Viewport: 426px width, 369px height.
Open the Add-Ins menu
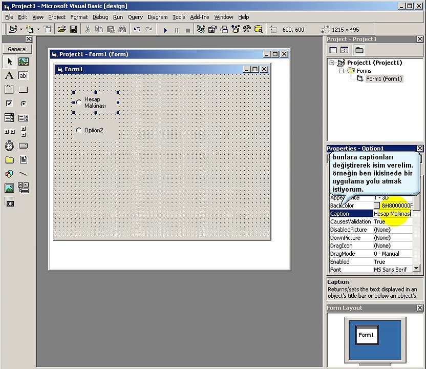click(199, 17)
